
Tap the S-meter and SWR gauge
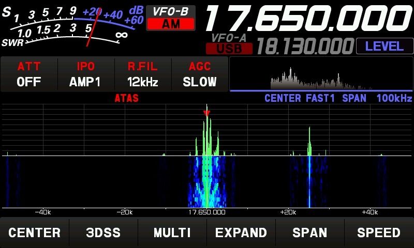pos(72,26)
